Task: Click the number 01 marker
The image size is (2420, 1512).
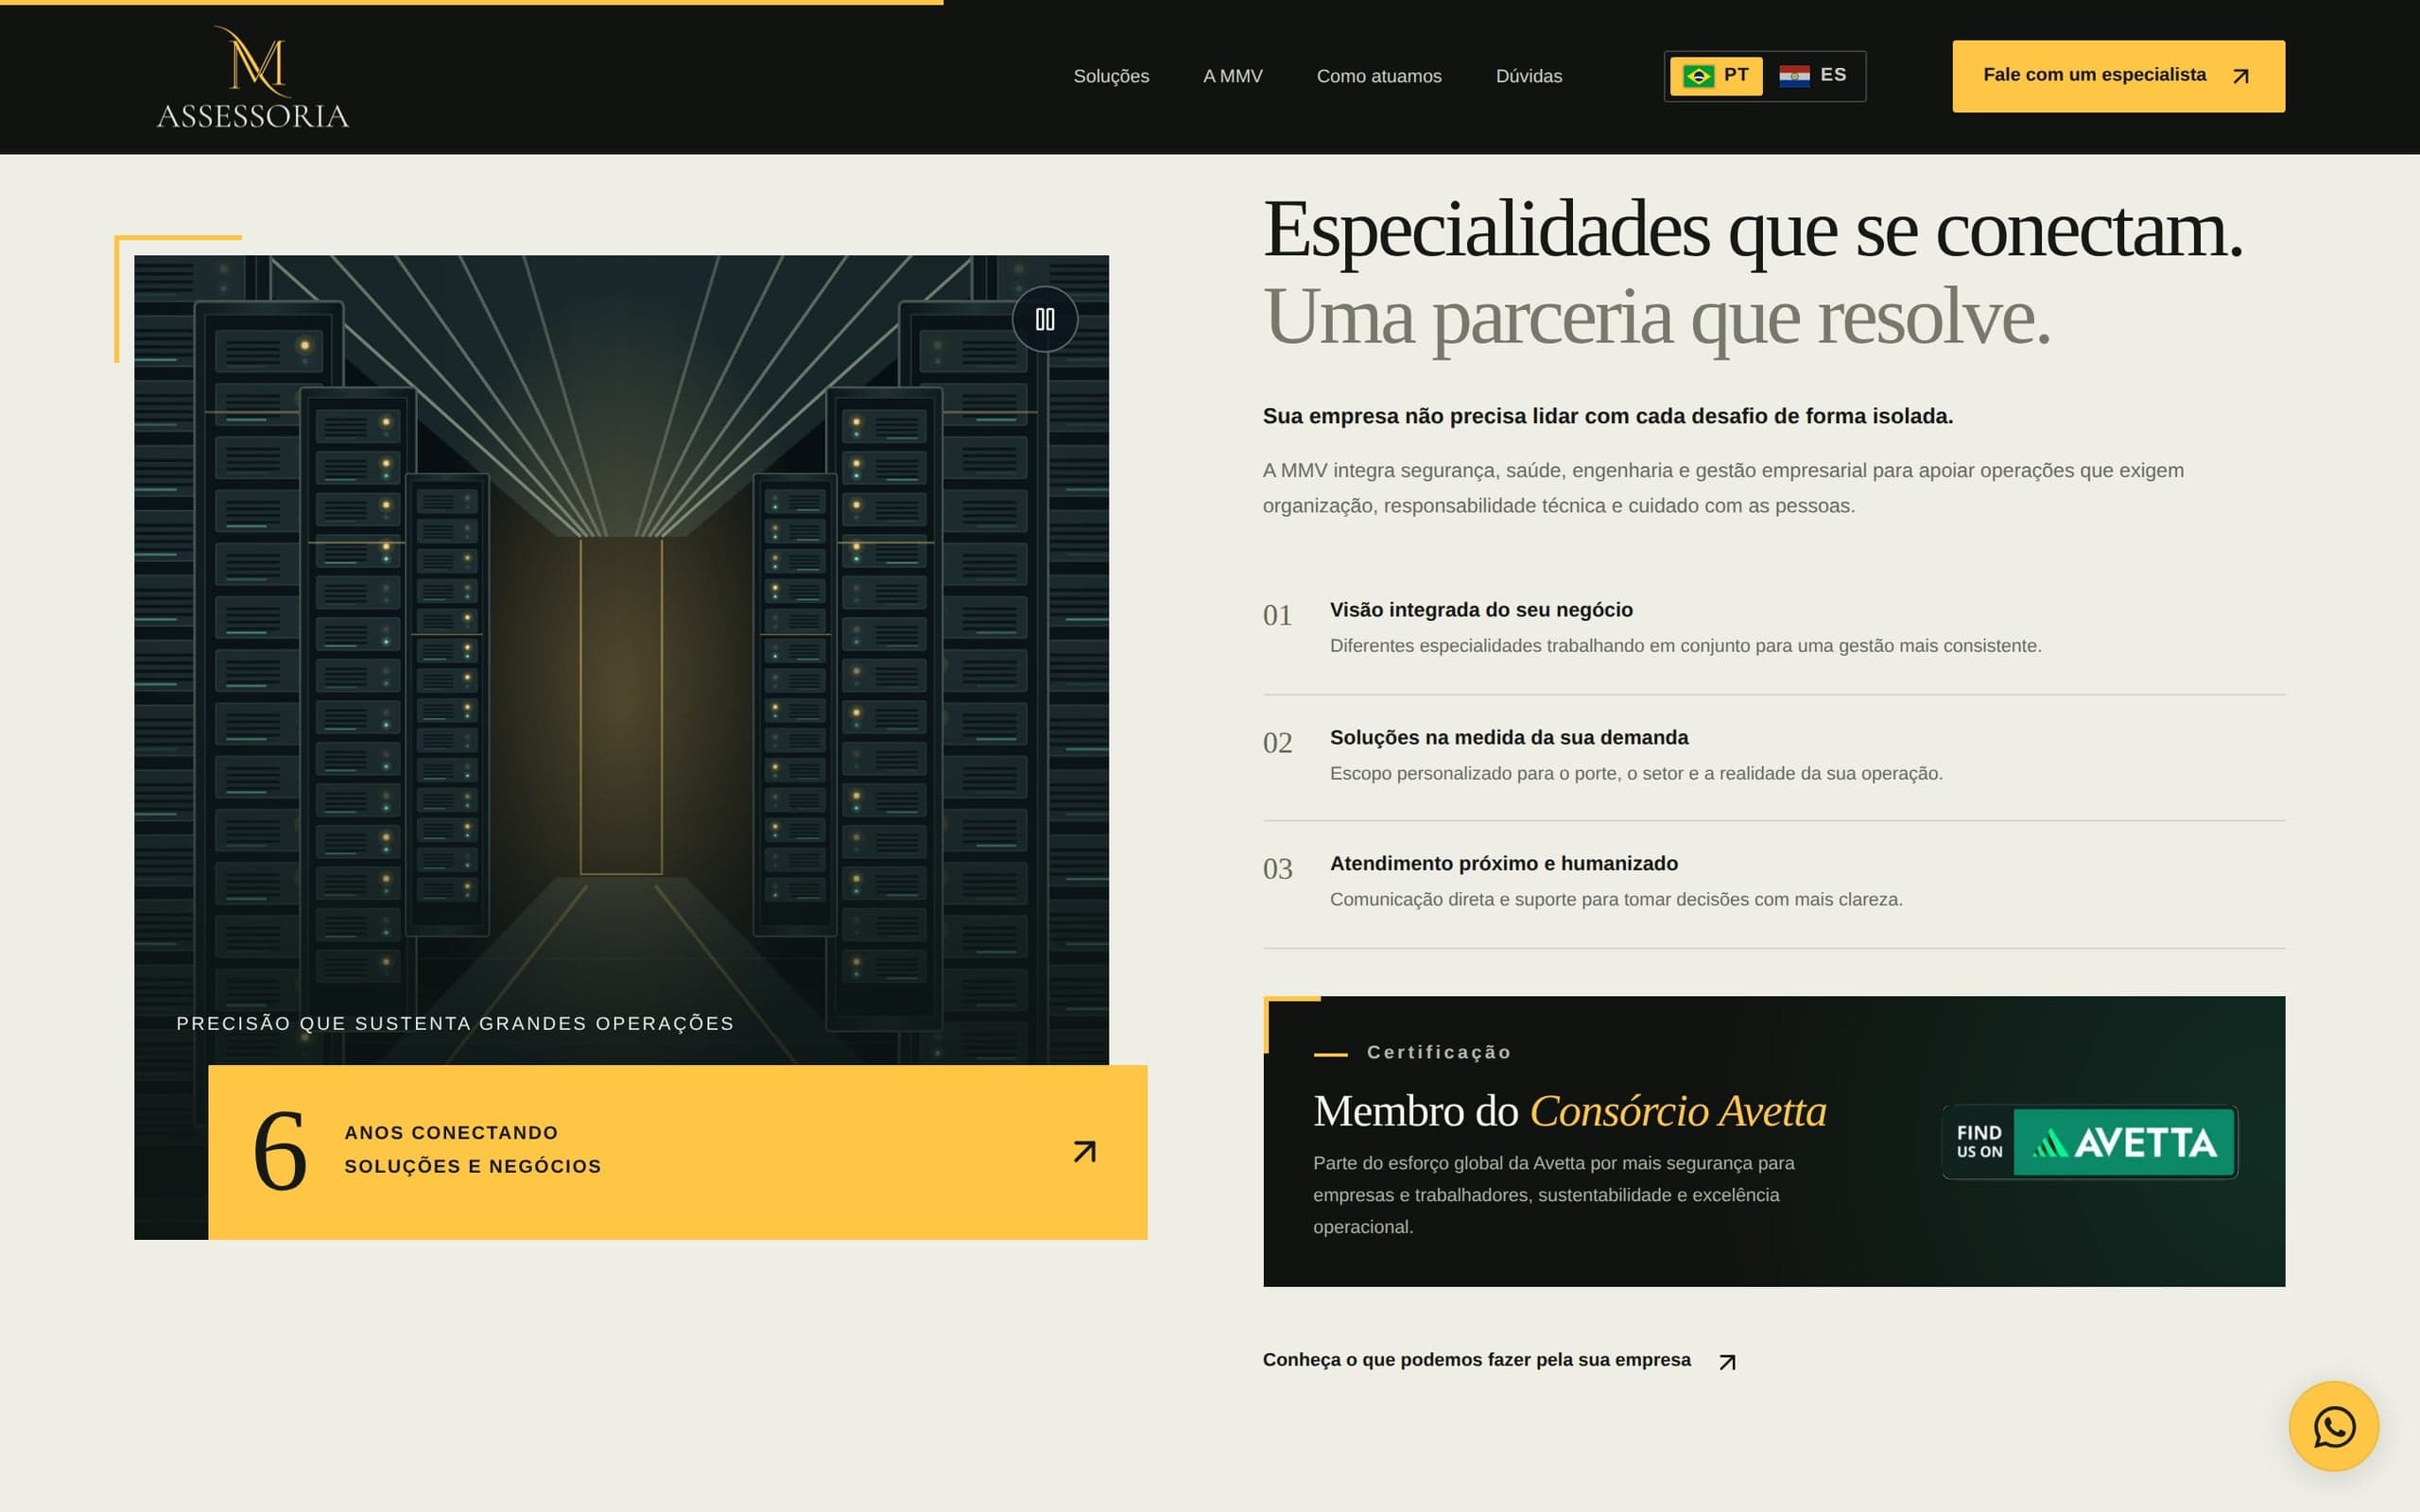Action: click(1277, 615)
